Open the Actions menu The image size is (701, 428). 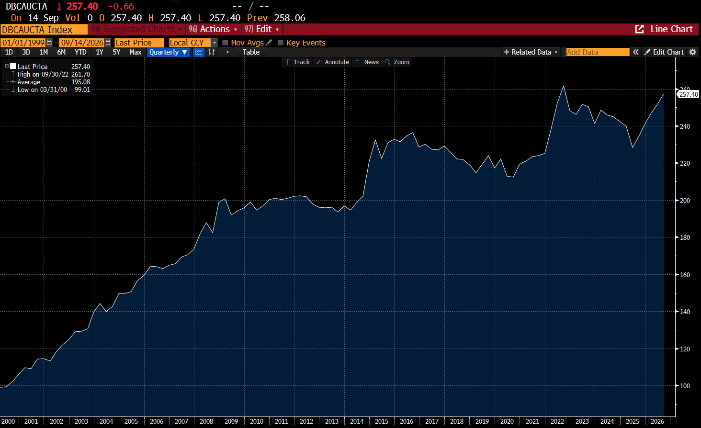(x=213, y=29)
